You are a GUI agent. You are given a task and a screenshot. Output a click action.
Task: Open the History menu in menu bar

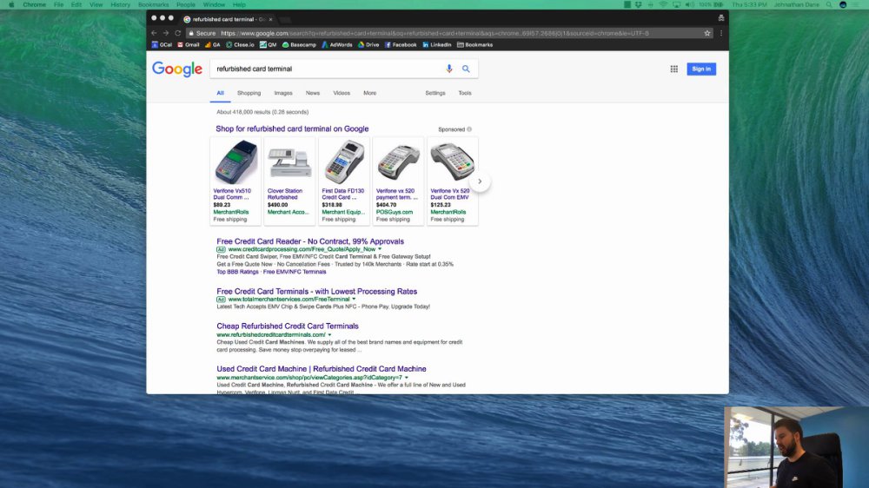tap(120, 4)
